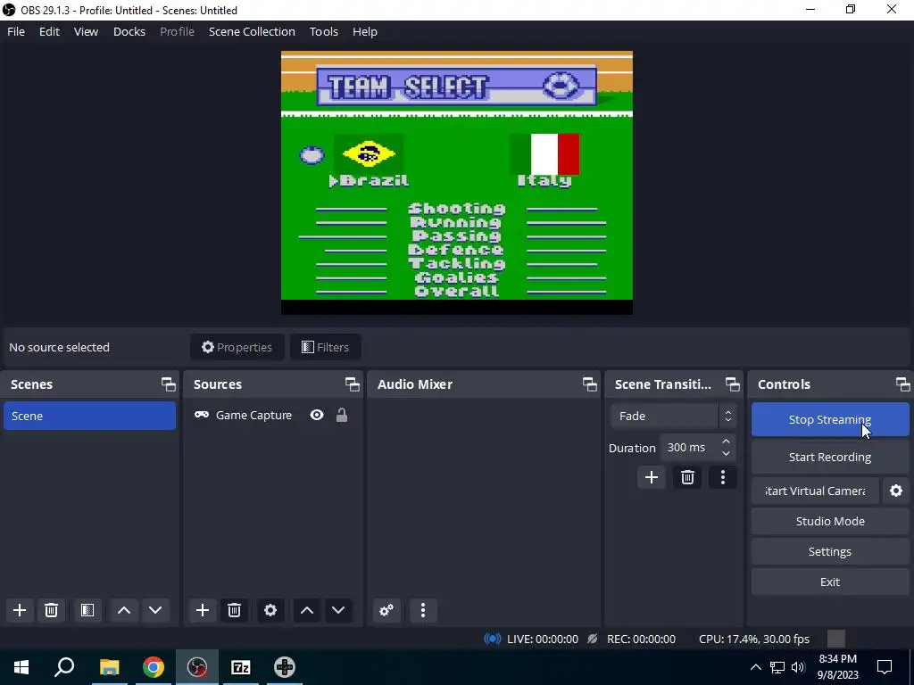Open virtual camera settings gear
914x685 pixels.
coord(896,491)
